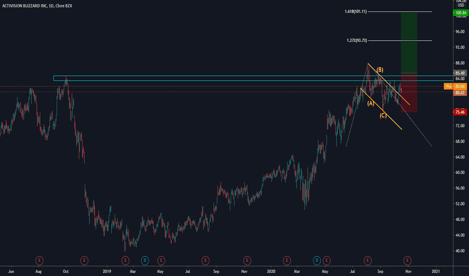
Task: Click the Oct label on time axis
Action: (x=66, y=271)
